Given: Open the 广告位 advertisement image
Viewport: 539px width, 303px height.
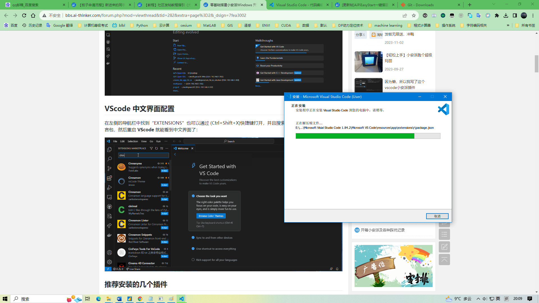Looking at the screenshot, I should click(393, 266).
